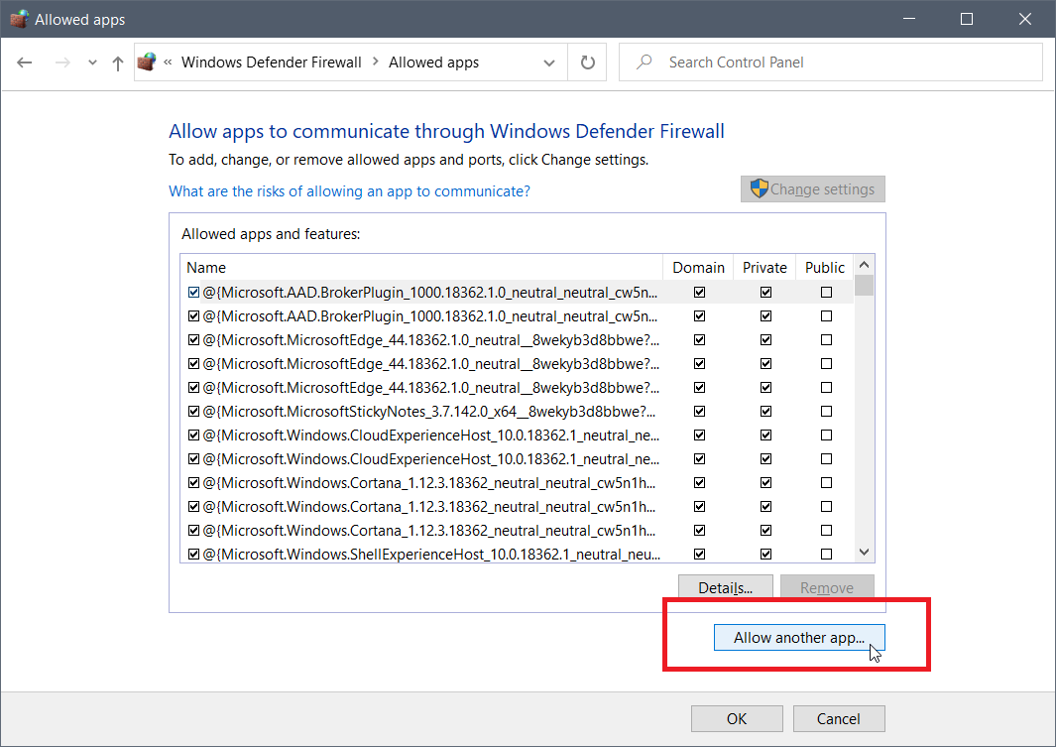Image resolution: width=1056 pixels, height=747 pixels.
Task: Click the apps list vertical scrollbar thumb
Action: coord(864,286)
